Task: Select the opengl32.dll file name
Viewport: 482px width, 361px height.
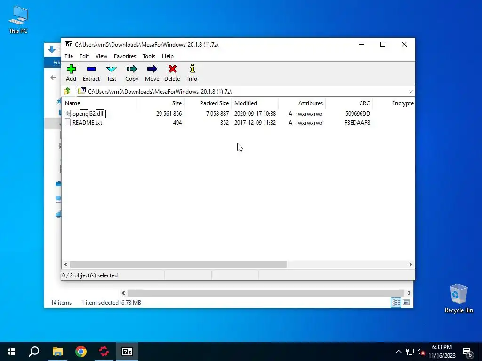Action: click(x=88, y=114)
